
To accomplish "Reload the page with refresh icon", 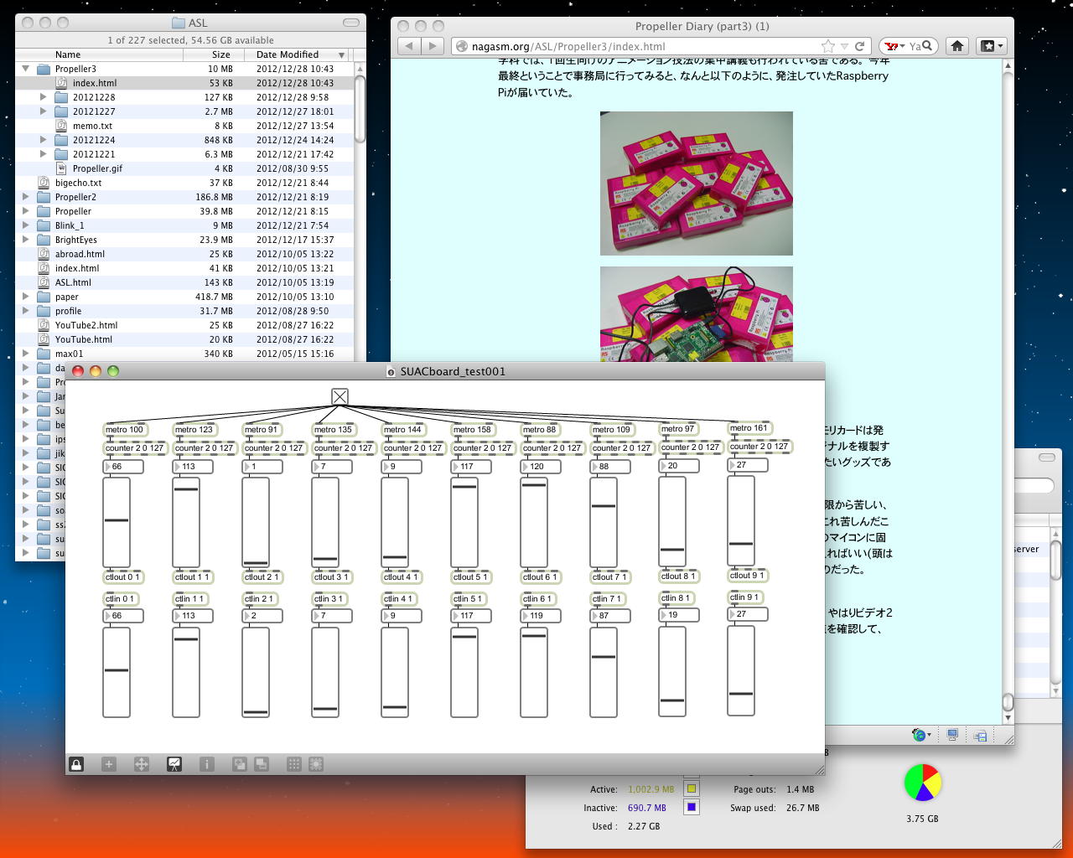I will click(860, 46).
